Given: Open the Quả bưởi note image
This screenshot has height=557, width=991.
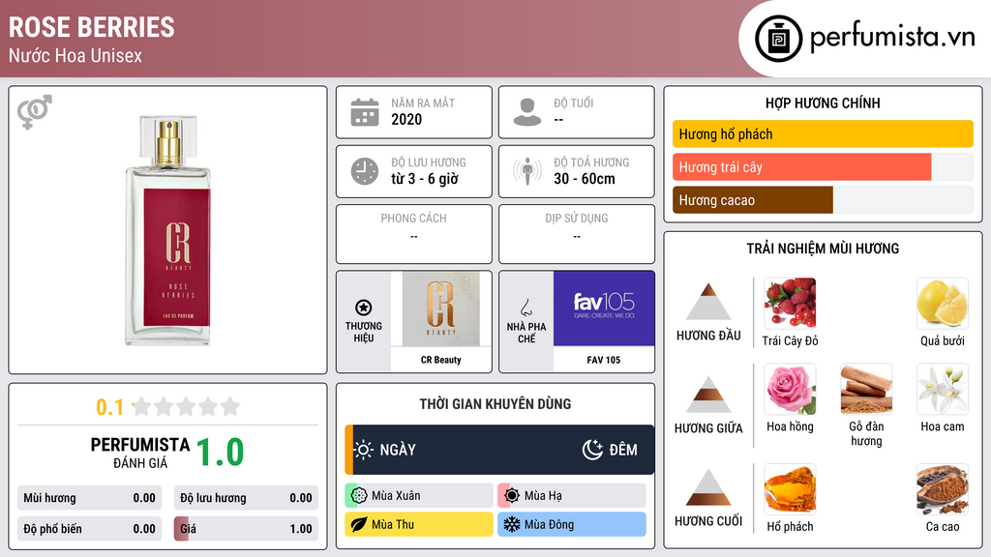Looking at the screenshot, I should tap(943, 303).
